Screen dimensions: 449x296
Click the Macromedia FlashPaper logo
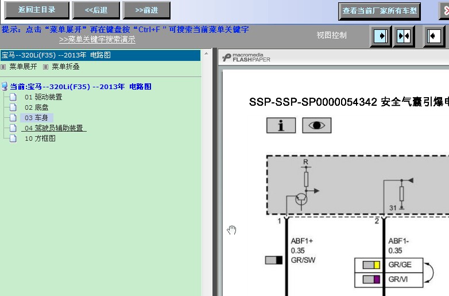(x=246, y=57)
